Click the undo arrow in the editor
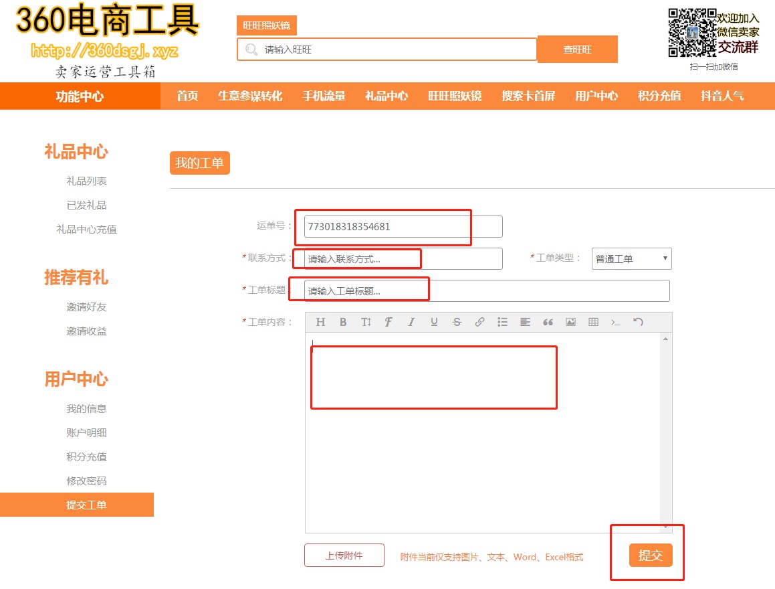The image size is (775, 589). (639, 322)
